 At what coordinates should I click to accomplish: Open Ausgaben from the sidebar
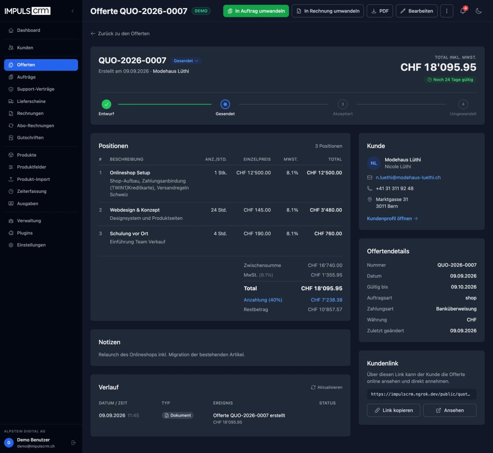pyautogui.click(x=41, y=203)
